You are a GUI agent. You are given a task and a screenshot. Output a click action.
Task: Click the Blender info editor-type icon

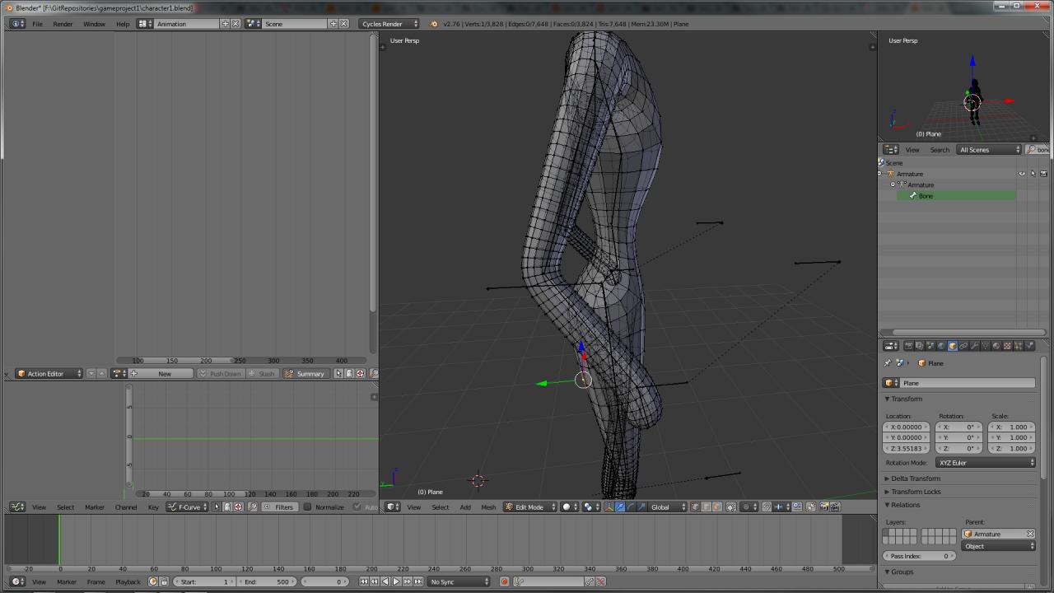(18, 24)
